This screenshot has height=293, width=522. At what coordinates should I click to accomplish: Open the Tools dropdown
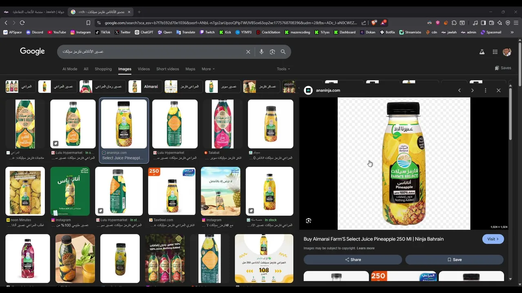(x=283, y=69)
